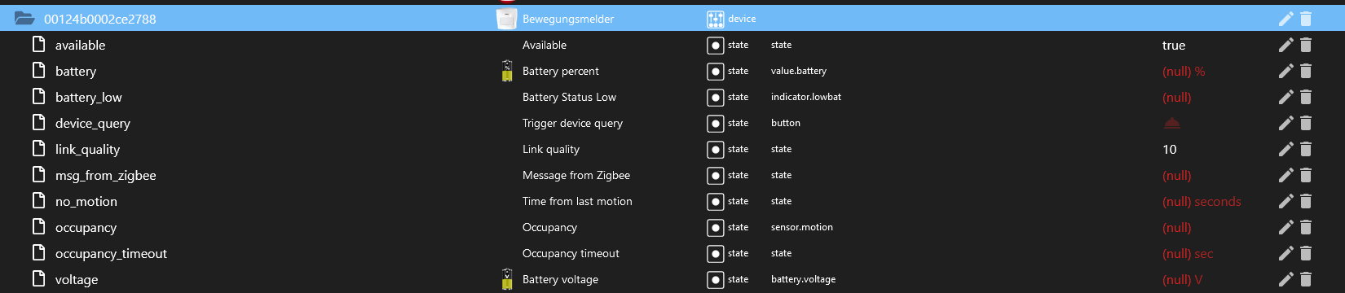Click the Bewegungsmelder device thumbnail
The height and width of the screenshot is (293, 1345).
[507, 19]
